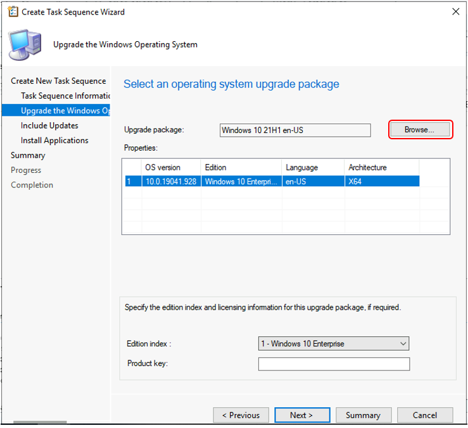Open the Include Updates step
468x428 pixels.
pos(49,125)
